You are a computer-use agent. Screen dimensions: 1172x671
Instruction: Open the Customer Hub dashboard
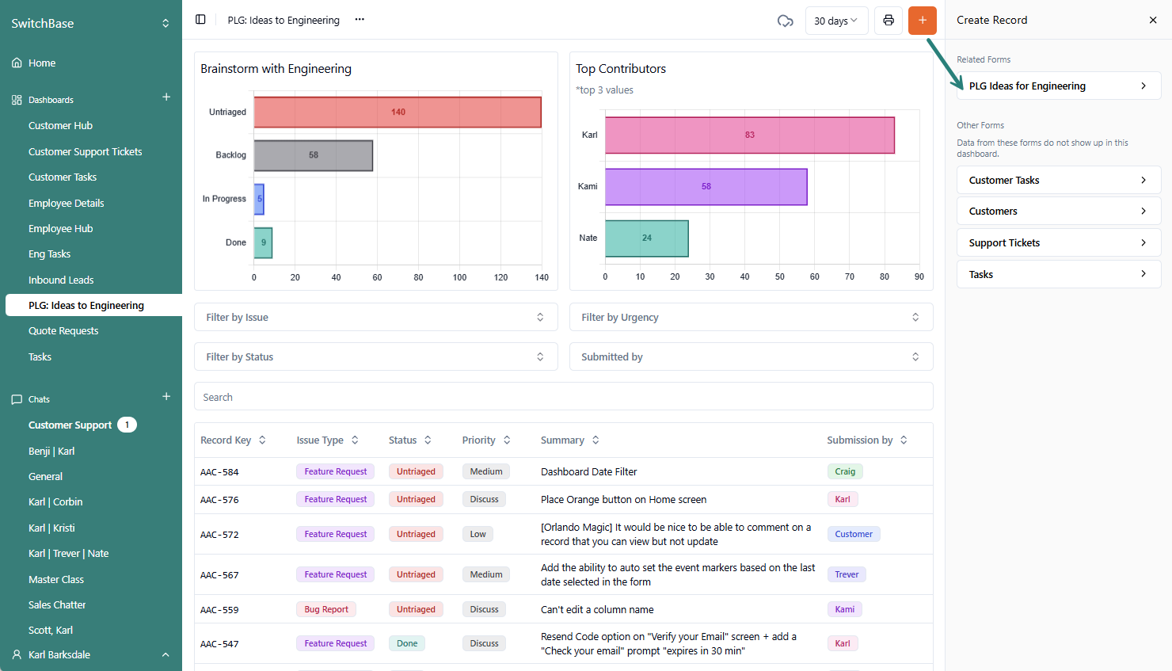(x=60, y=126)
